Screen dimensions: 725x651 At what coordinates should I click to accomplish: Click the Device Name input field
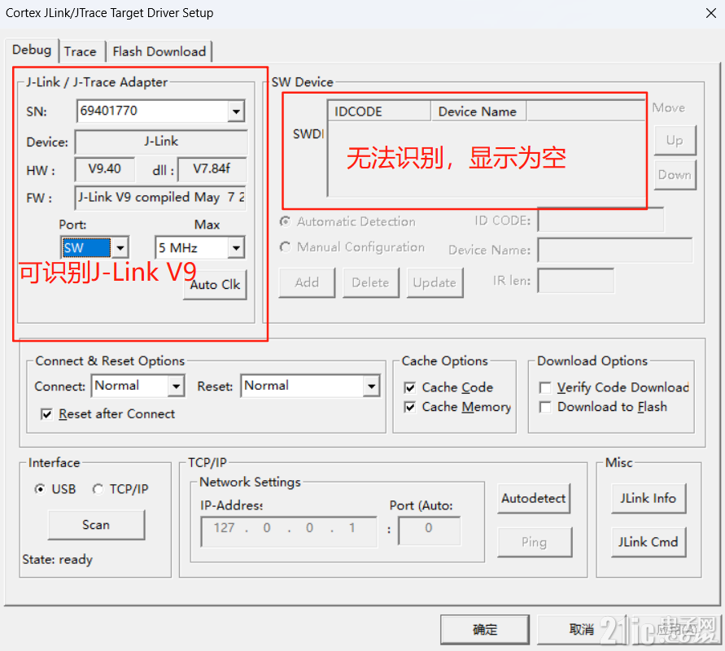pyautogui.click(x=615, y=250)
